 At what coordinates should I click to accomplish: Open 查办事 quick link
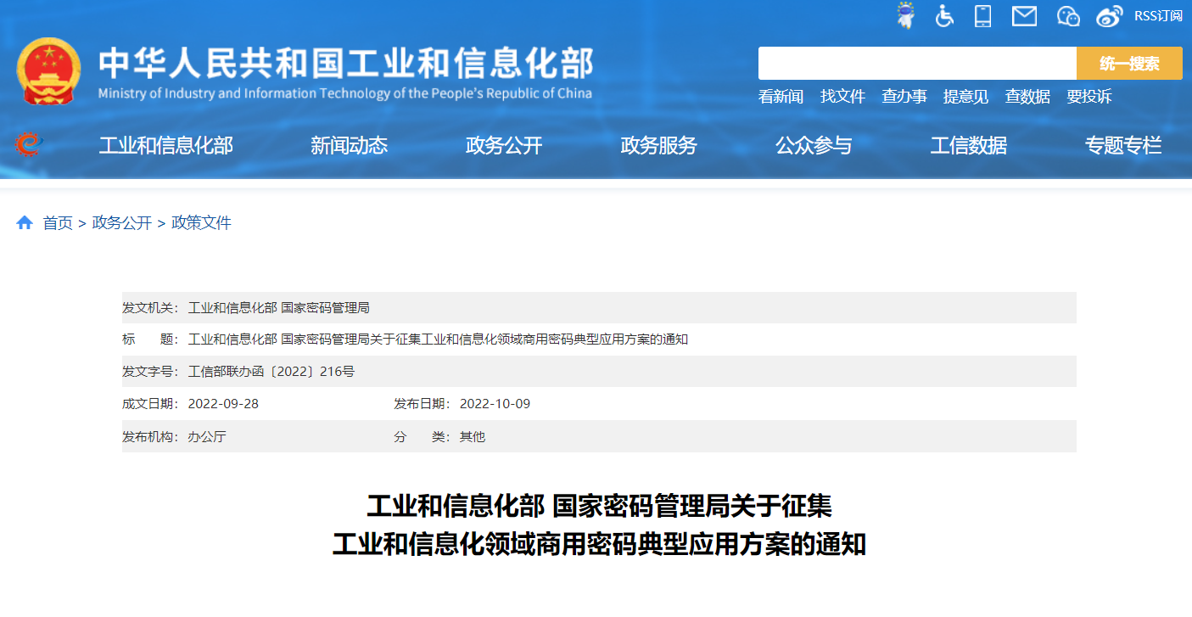click(x=904, y=97)
